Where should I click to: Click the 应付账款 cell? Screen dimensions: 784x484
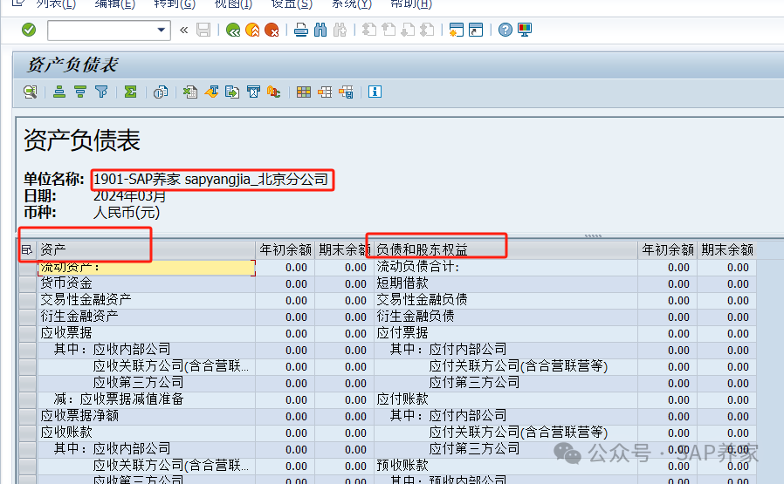tap(506, 399)
